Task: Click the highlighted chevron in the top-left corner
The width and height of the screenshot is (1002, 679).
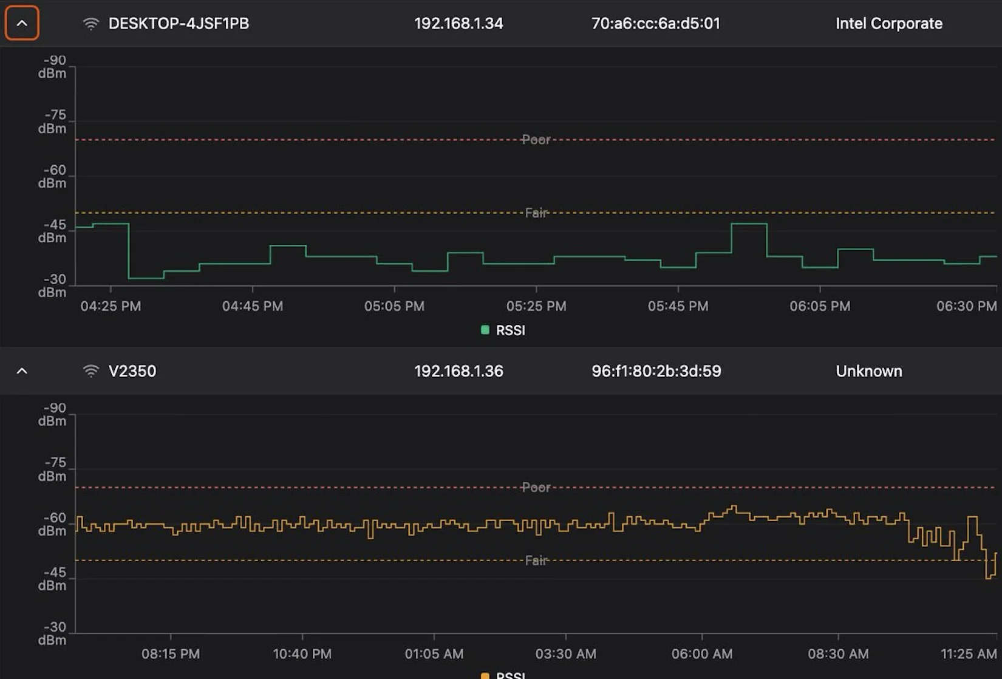Action: [x=22, y=23]
